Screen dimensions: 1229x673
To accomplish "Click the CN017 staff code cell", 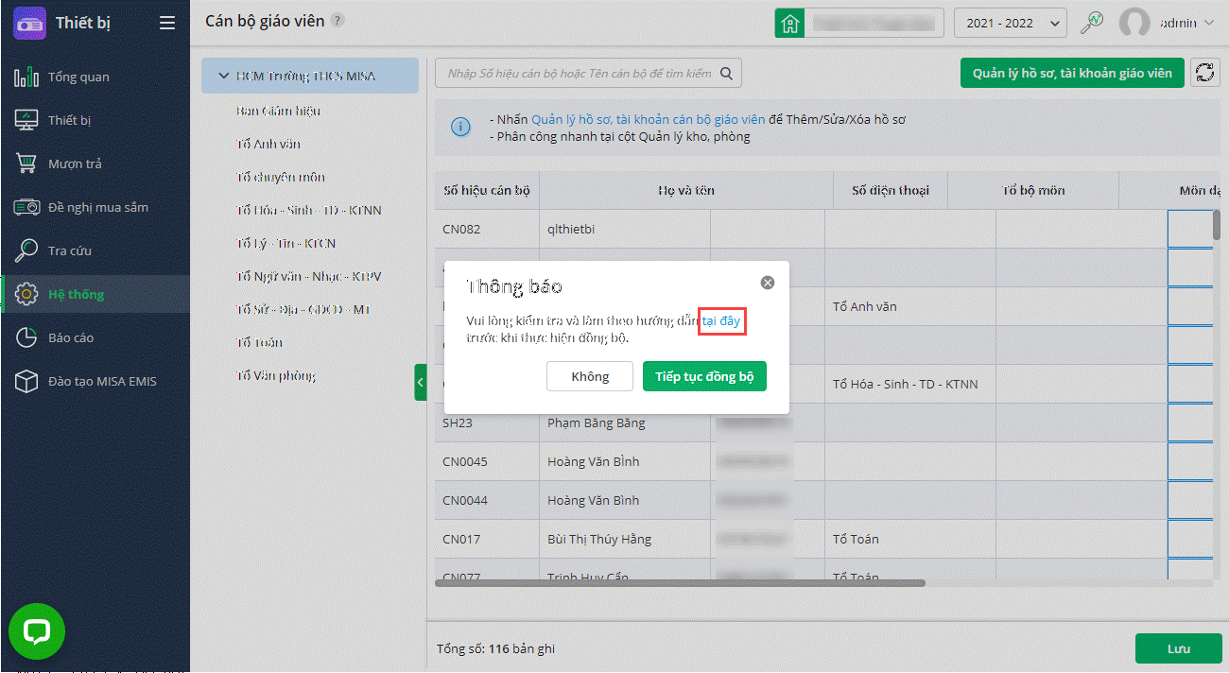I will (x=487, y=539).
